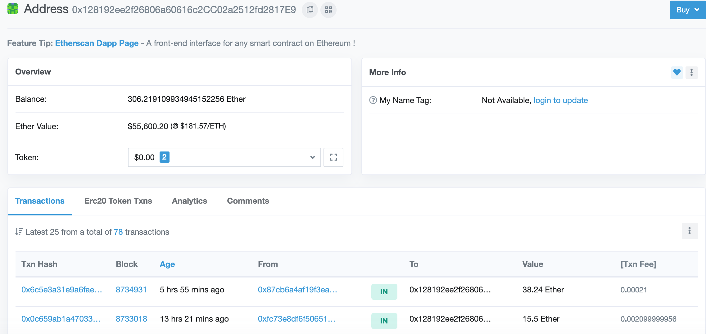
Task: Open block 8734931
Action: [131, 290]
